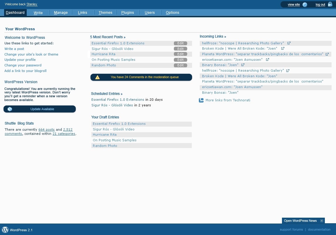Open the documentation footer link

pyautogui.click(x=319, y=229)
